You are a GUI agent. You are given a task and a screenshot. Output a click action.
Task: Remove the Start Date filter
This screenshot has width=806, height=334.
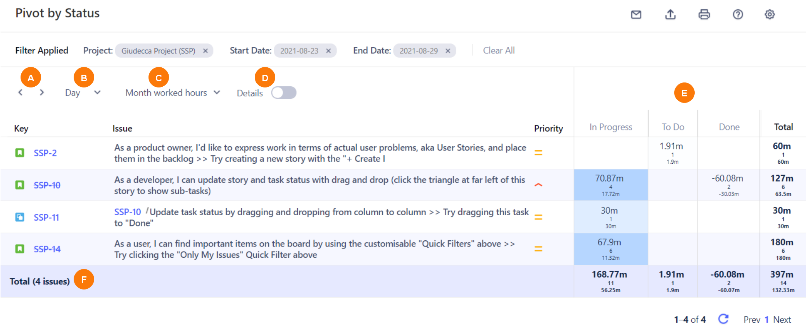coord(328,51)
